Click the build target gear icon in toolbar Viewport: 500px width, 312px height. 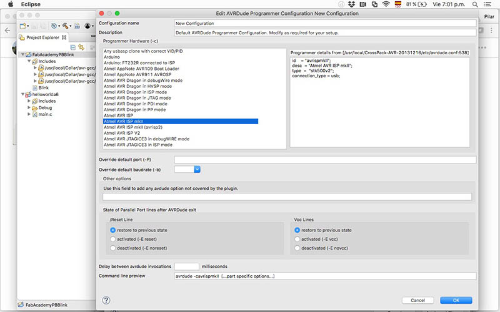54,26
